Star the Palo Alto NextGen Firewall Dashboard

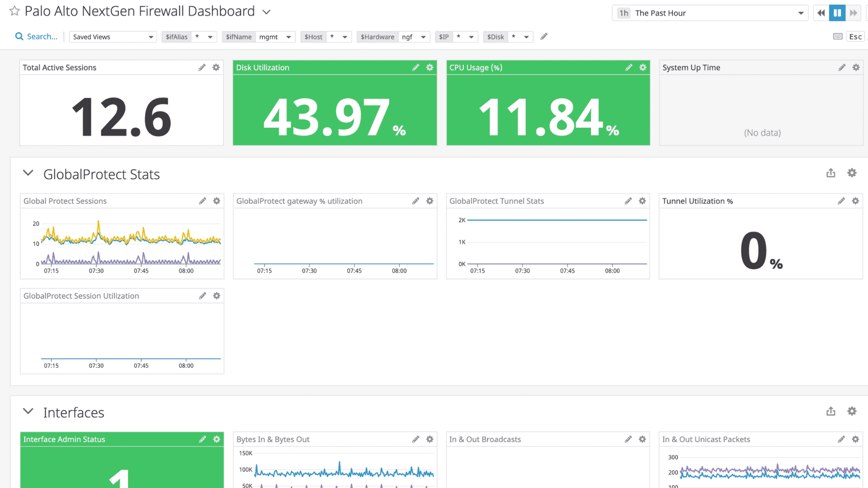coord(14,11)
